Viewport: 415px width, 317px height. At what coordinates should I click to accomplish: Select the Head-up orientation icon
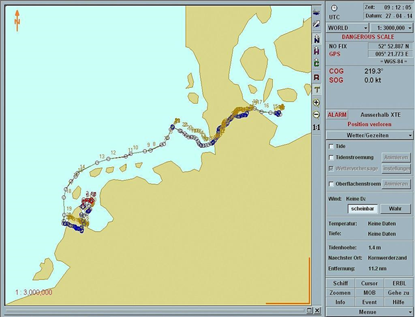(x=317, y=52)
